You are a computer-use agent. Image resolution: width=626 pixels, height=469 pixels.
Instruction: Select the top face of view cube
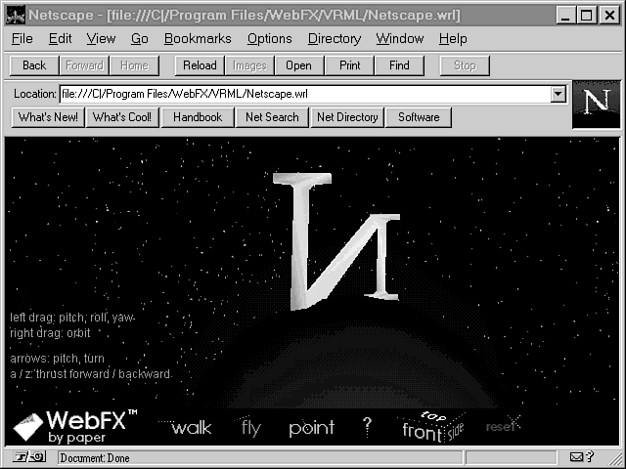coord(433,416)
